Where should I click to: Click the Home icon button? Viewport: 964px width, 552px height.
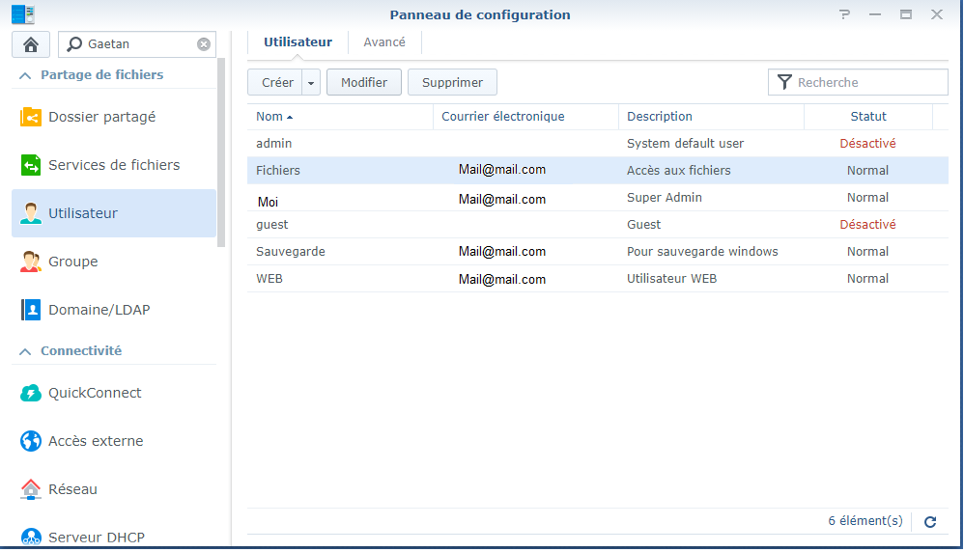(31, 44)
